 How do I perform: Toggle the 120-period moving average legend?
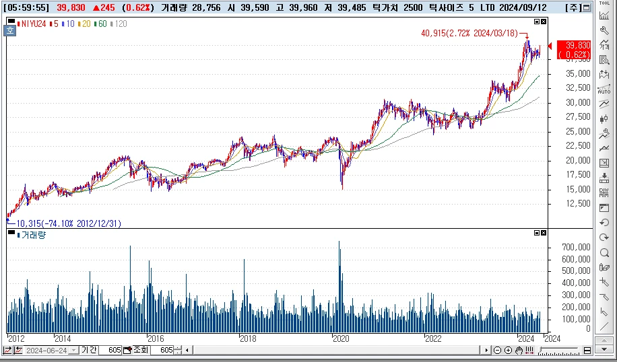119,24
